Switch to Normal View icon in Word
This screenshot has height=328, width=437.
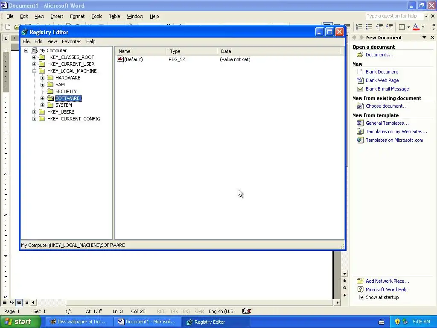(x=5, y=302)
